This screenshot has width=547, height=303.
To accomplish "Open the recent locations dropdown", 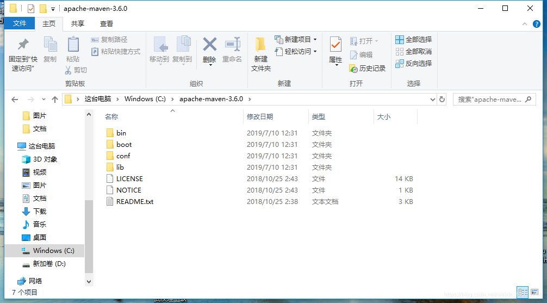I will pos(43,100).
